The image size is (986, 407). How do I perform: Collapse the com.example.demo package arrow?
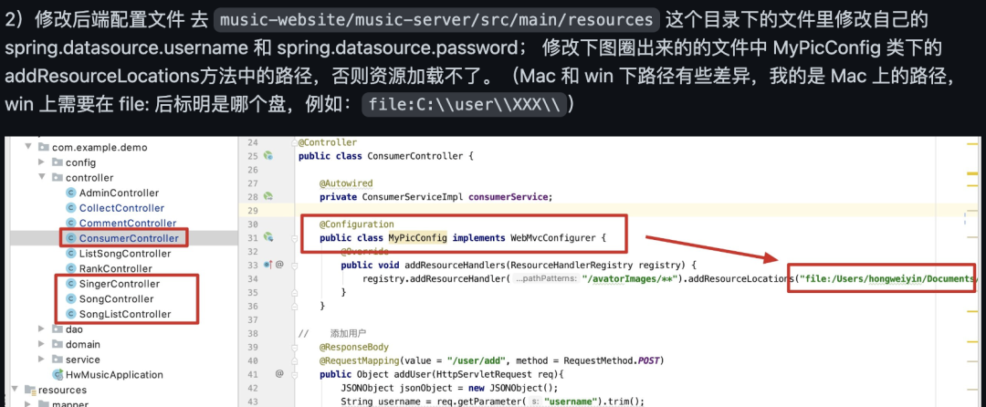pyautogui.click(x=27, y=148)
